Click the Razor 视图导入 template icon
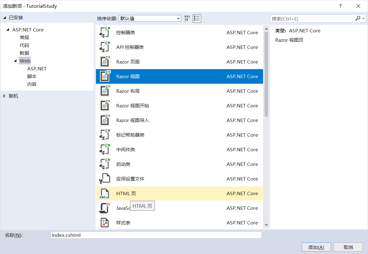This screenshot has width=368, height=254. pos(105,120)
